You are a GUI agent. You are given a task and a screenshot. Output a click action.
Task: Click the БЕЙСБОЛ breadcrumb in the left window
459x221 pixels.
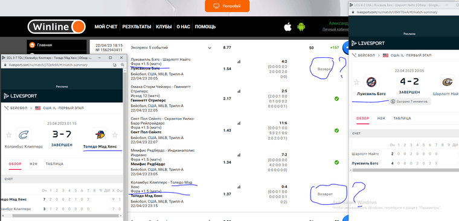[19, 108]
